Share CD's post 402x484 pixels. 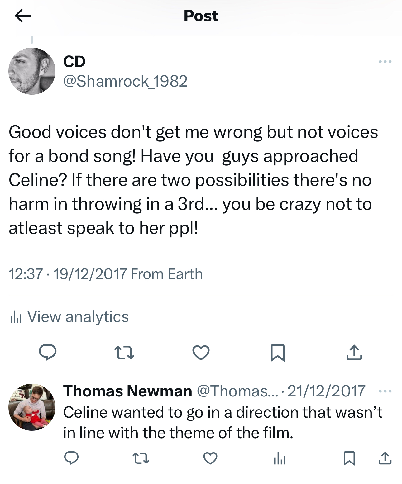354,353
